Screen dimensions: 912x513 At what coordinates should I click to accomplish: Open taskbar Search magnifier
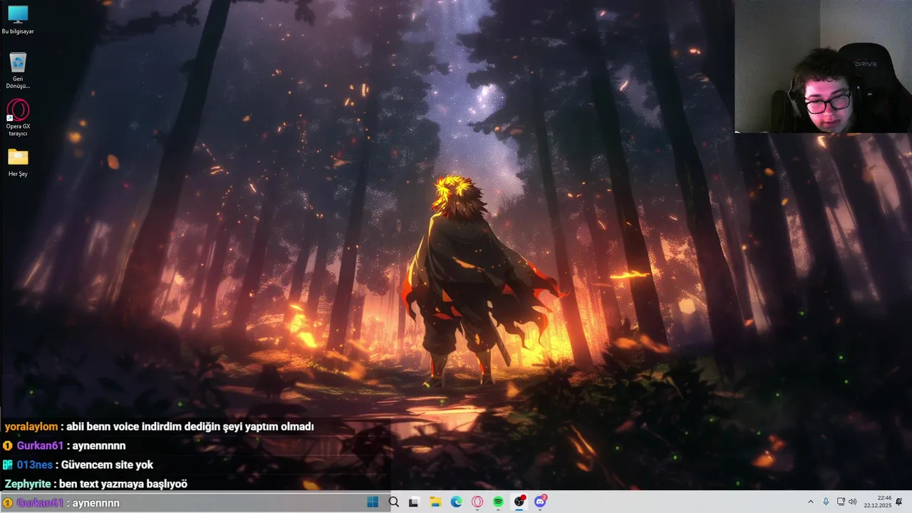click(393, 502)
